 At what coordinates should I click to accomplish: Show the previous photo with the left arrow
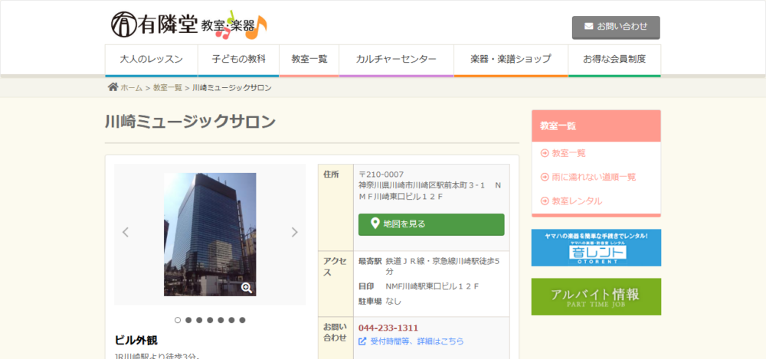pyautogui.click(x=126, y=232)
